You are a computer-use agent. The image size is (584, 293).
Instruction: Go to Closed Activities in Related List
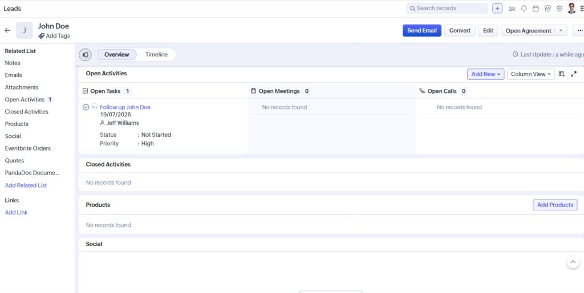coord(26,112)
